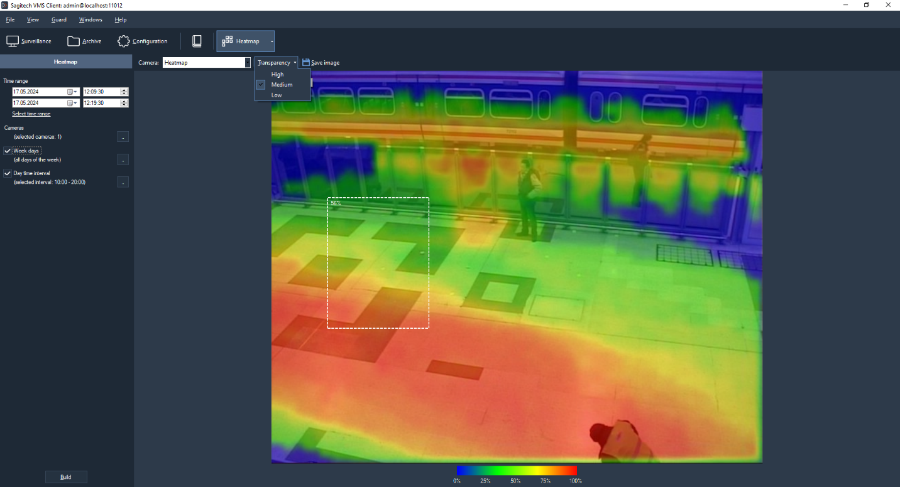Uncheck the Week days checkbox
The image size is (900, 487).
click(8, 151)
